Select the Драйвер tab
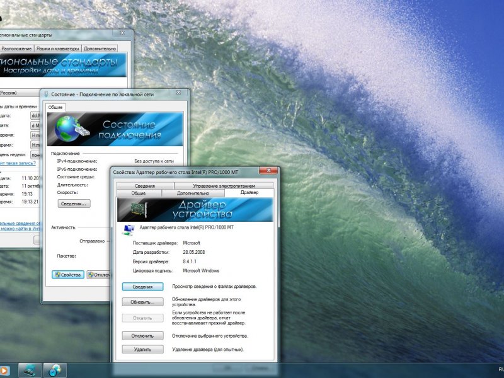 click(x=249, y=193)
